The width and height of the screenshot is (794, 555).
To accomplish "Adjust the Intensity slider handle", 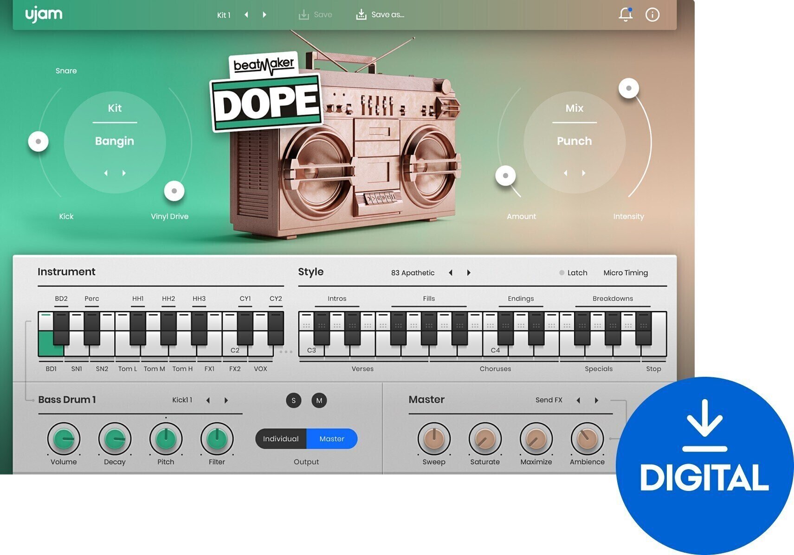I will (629, 88).
